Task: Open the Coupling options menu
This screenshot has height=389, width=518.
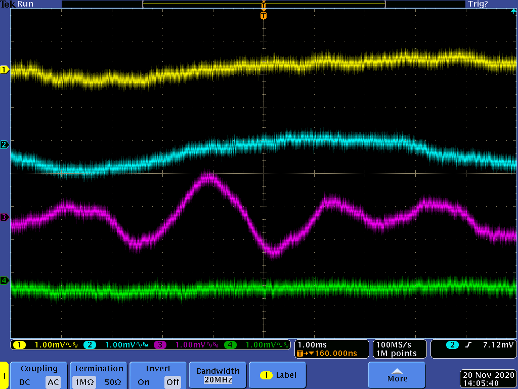Action: coord(39,369)
